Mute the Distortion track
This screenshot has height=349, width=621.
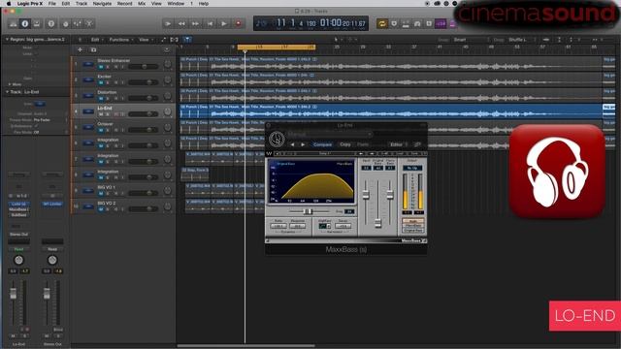pyautogui.click(x=101, y=99)
